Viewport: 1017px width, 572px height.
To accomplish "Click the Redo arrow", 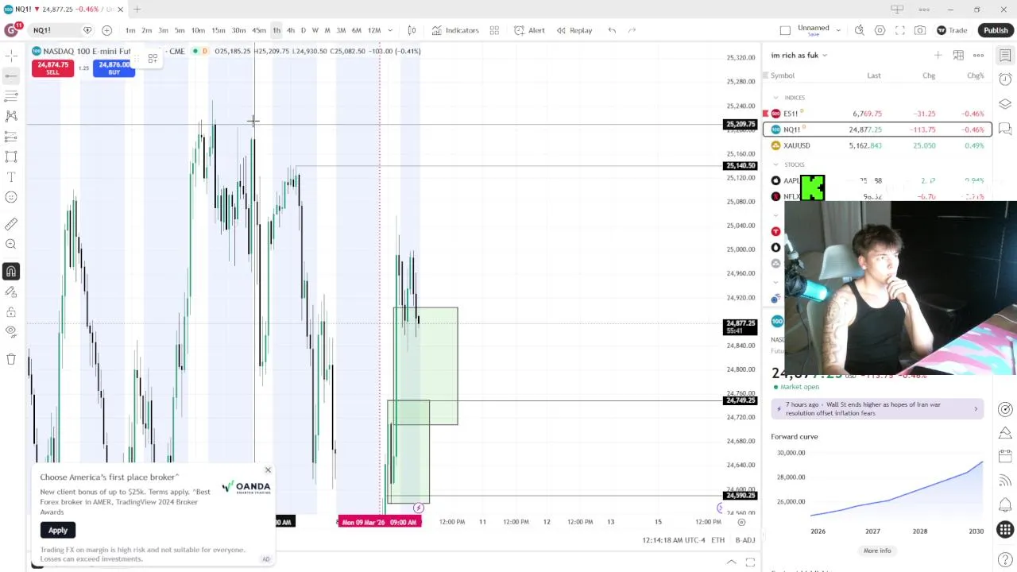I will point(632,30).
